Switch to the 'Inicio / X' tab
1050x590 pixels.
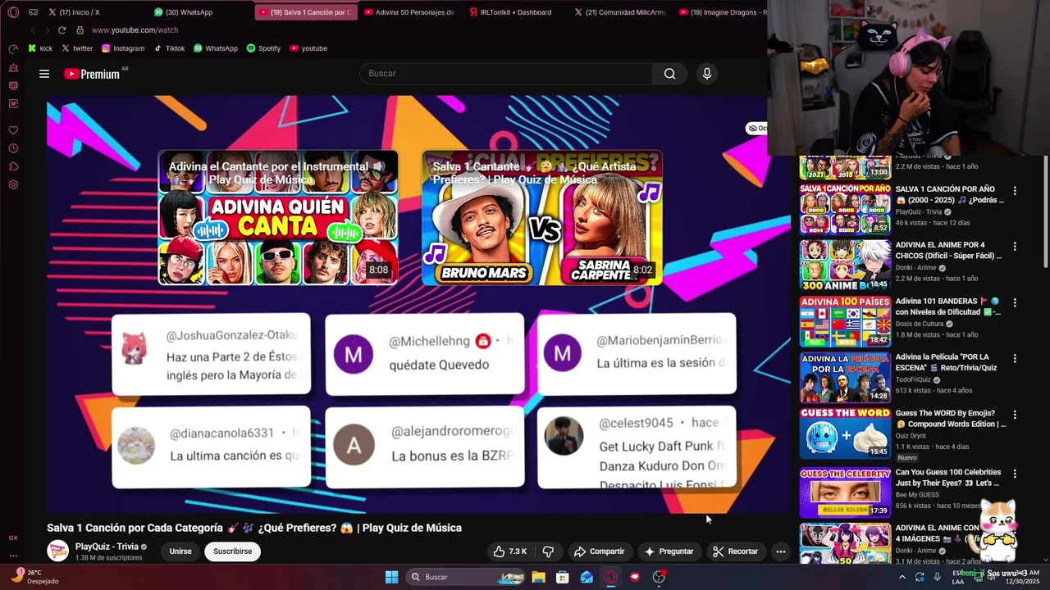click(97, 12)
